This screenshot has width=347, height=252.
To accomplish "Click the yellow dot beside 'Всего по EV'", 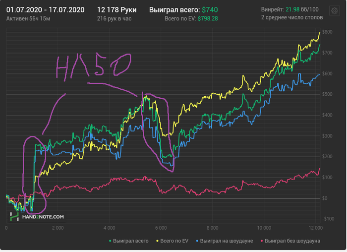I will pyautogui.click(x=157, y=241).
